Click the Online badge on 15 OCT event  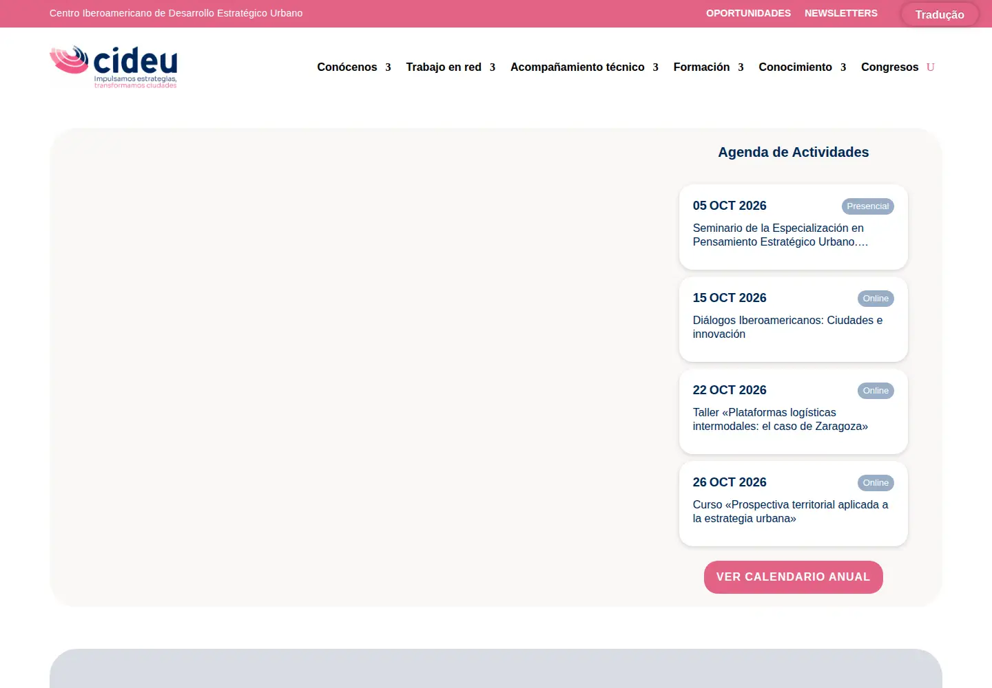[876, 299]
